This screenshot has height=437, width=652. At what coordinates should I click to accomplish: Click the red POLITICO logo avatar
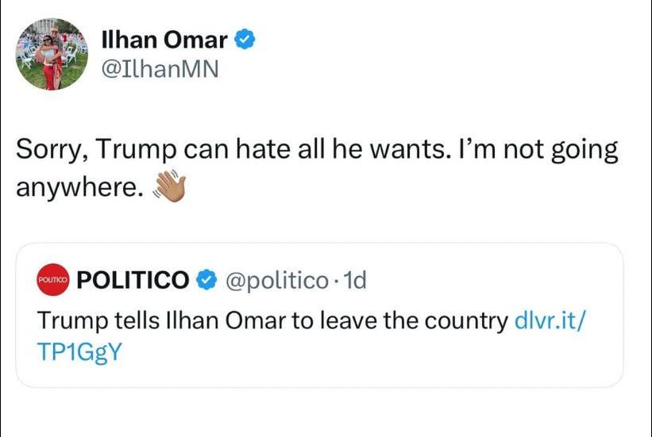pos(53,281)
